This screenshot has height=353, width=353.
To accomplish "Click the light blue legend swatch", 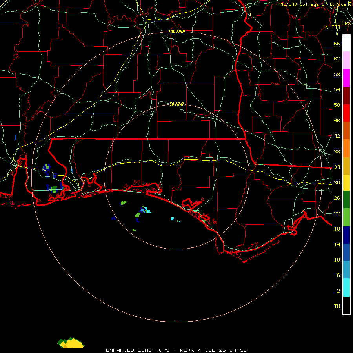I will click(x=346, y=270).
